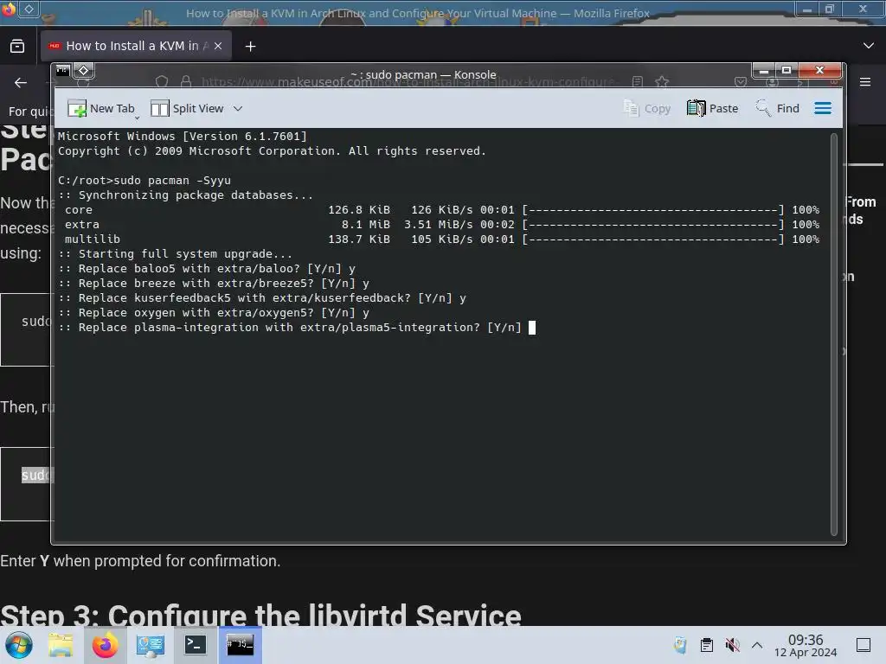Open the Start menu launcher
886x664 pixels.
(19, 645)
